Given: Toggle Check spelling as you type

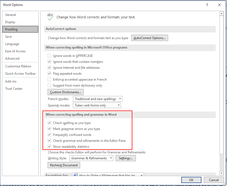Looking at the screenshot, I should (x=49, y=123).
